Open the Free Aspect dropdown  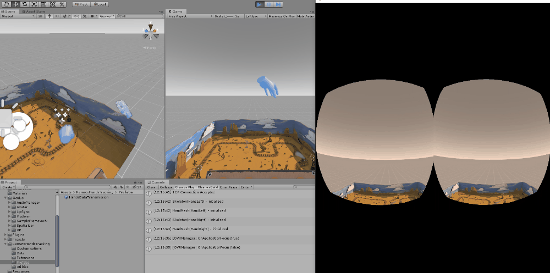coord(190,16)
